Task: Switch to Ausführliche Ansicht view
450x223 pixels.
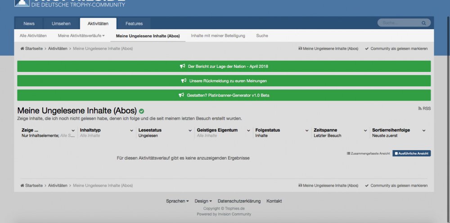Action: tap(411, 153)
